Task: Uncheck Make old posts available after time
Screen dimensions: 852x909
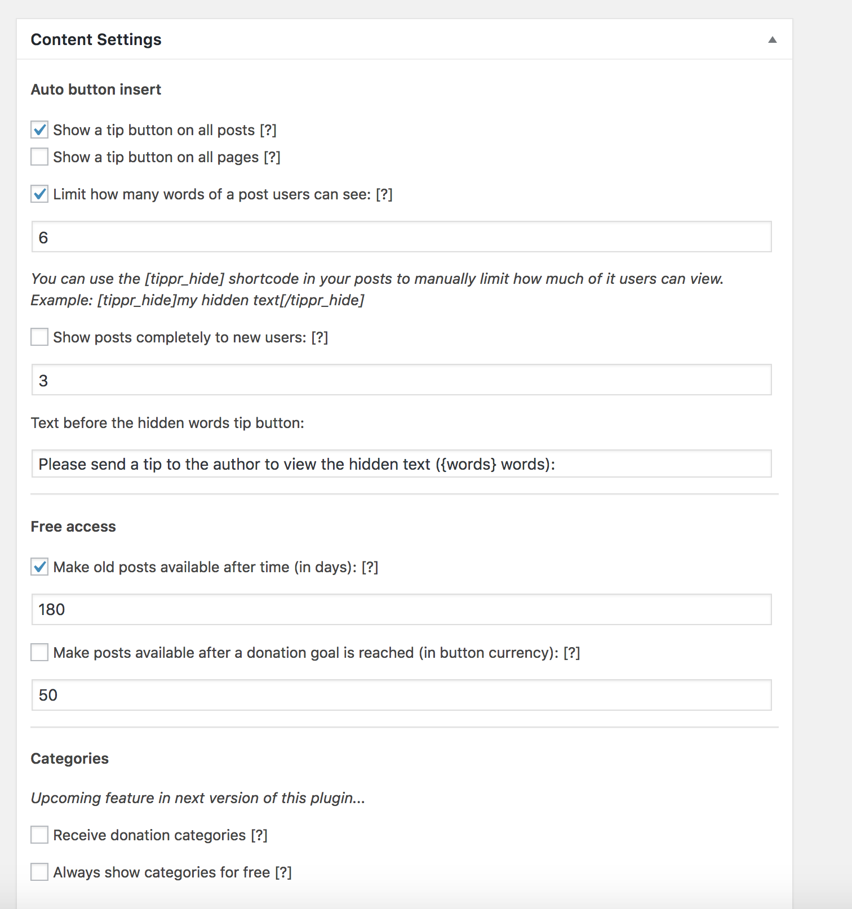Action: [x=39, y=567]
